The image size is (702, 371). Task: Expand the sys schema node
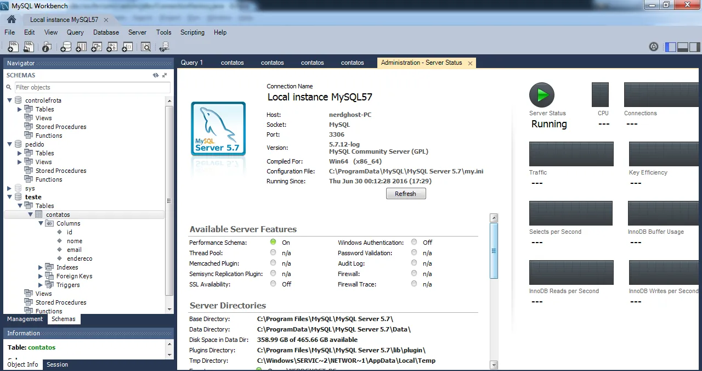pos(9,188)
